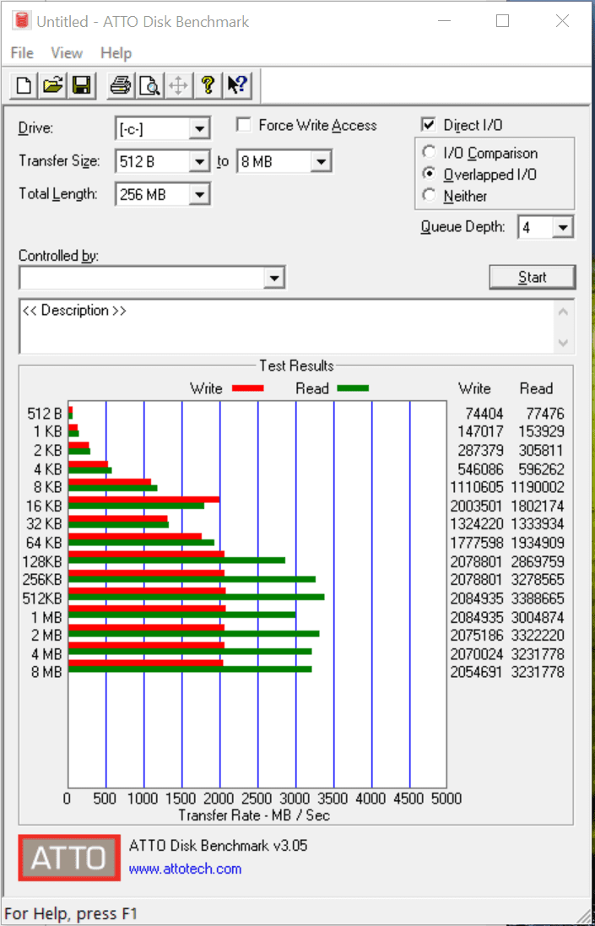Click the 5000 axis label
This screenshot has height=926, width=595.
pos(446,799)
